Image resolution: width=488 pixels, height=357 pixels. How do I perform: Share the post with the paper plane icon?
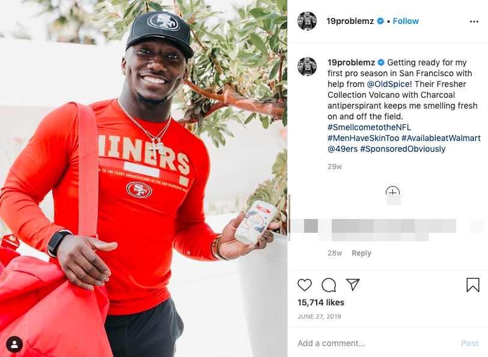tap(353, 284)
